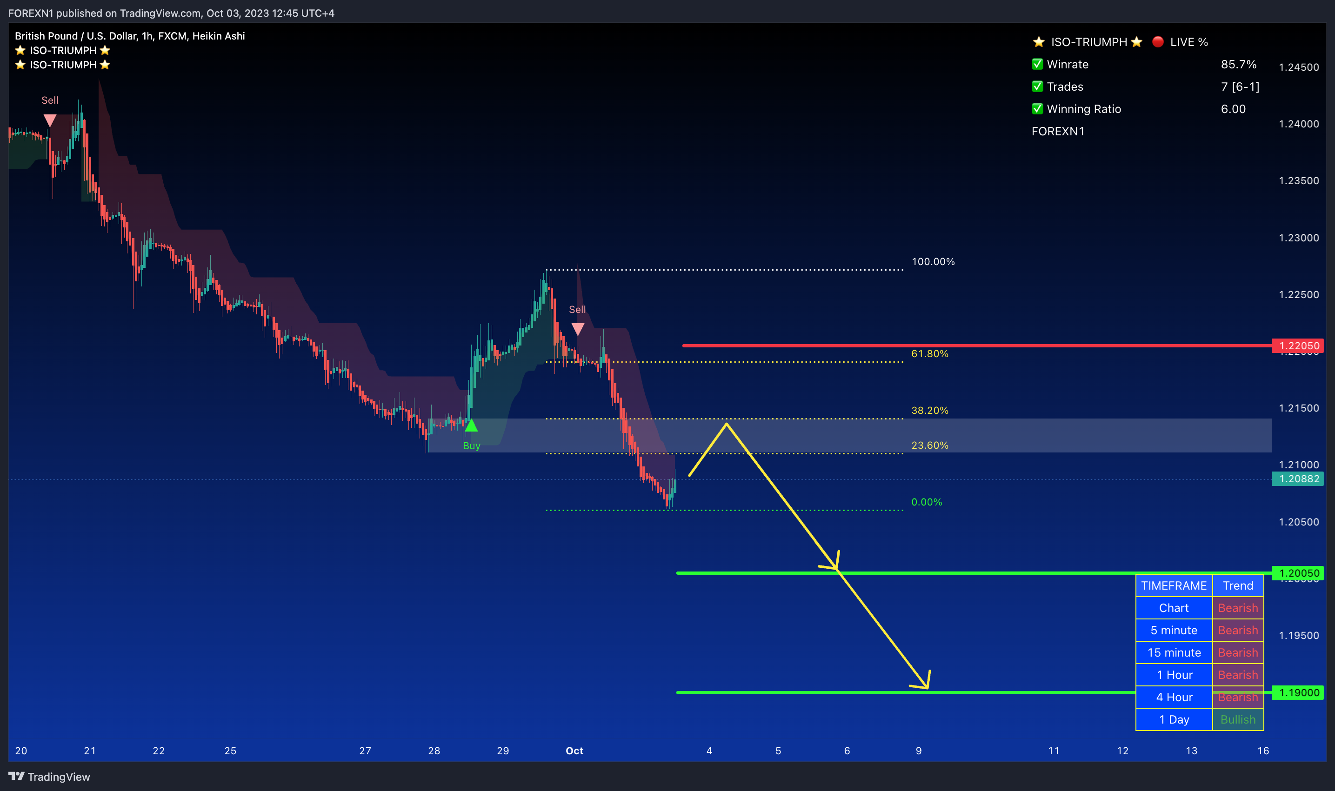Click the Oct date label on time axis
1335x791 pixels.
(574, 751)
